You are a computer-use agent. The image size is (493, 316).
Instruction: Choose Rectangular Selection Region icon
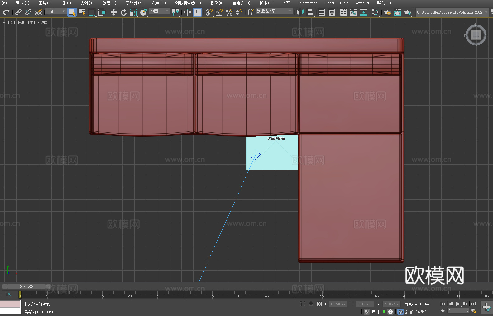click(x=92, y=12)
